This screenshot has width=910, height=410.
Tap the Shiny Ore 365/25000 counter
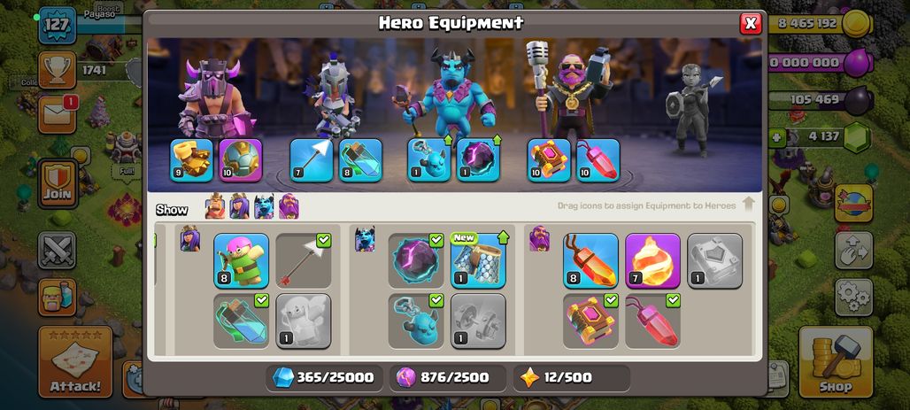coord(324,378)
